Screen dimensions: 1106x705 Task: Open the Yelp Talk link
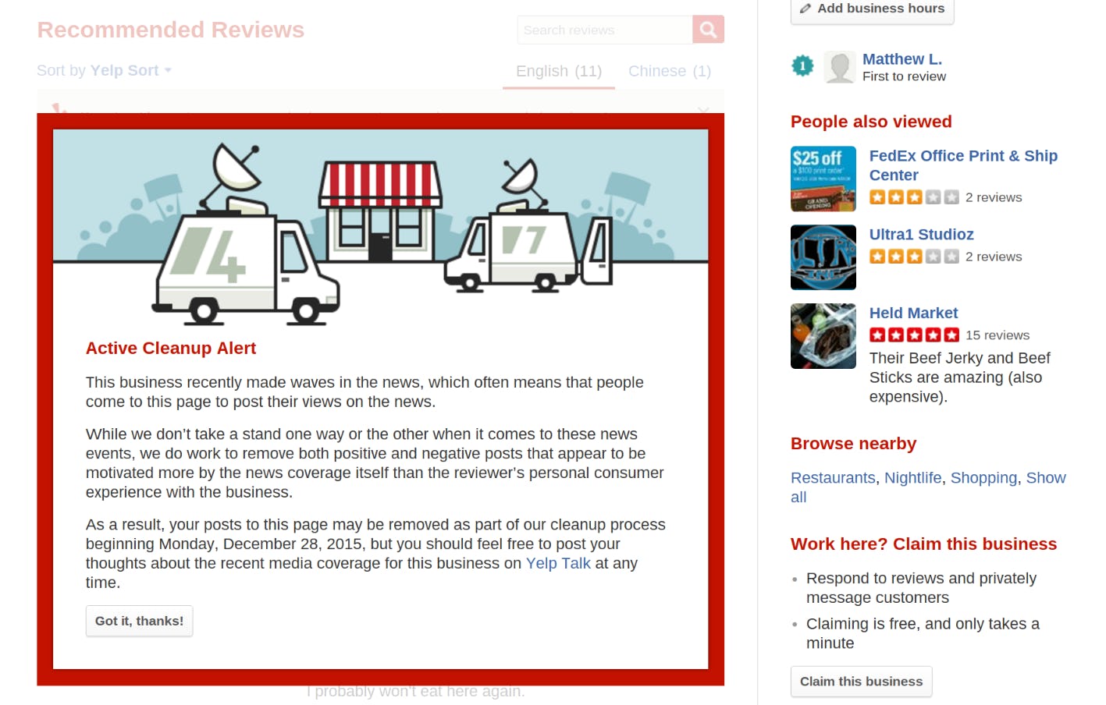point(558,563)
